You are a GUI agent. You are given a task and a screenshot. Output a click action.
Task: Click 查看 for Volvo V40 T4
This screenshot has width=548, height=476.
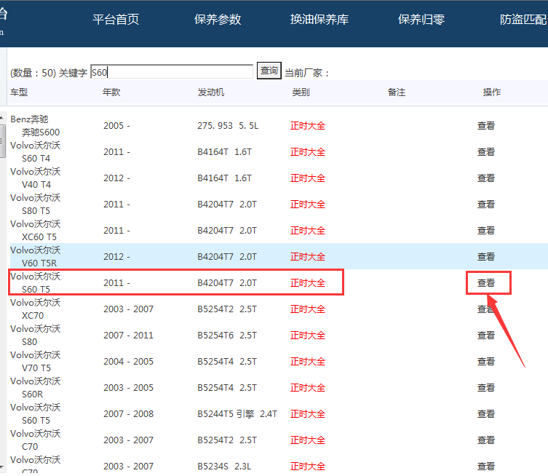[486, 178]
